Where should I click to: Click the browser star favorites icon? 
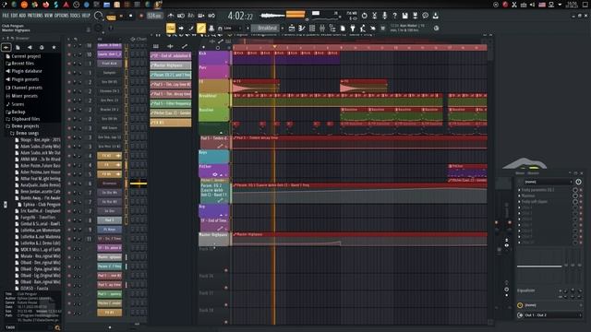tap(54, 47)
